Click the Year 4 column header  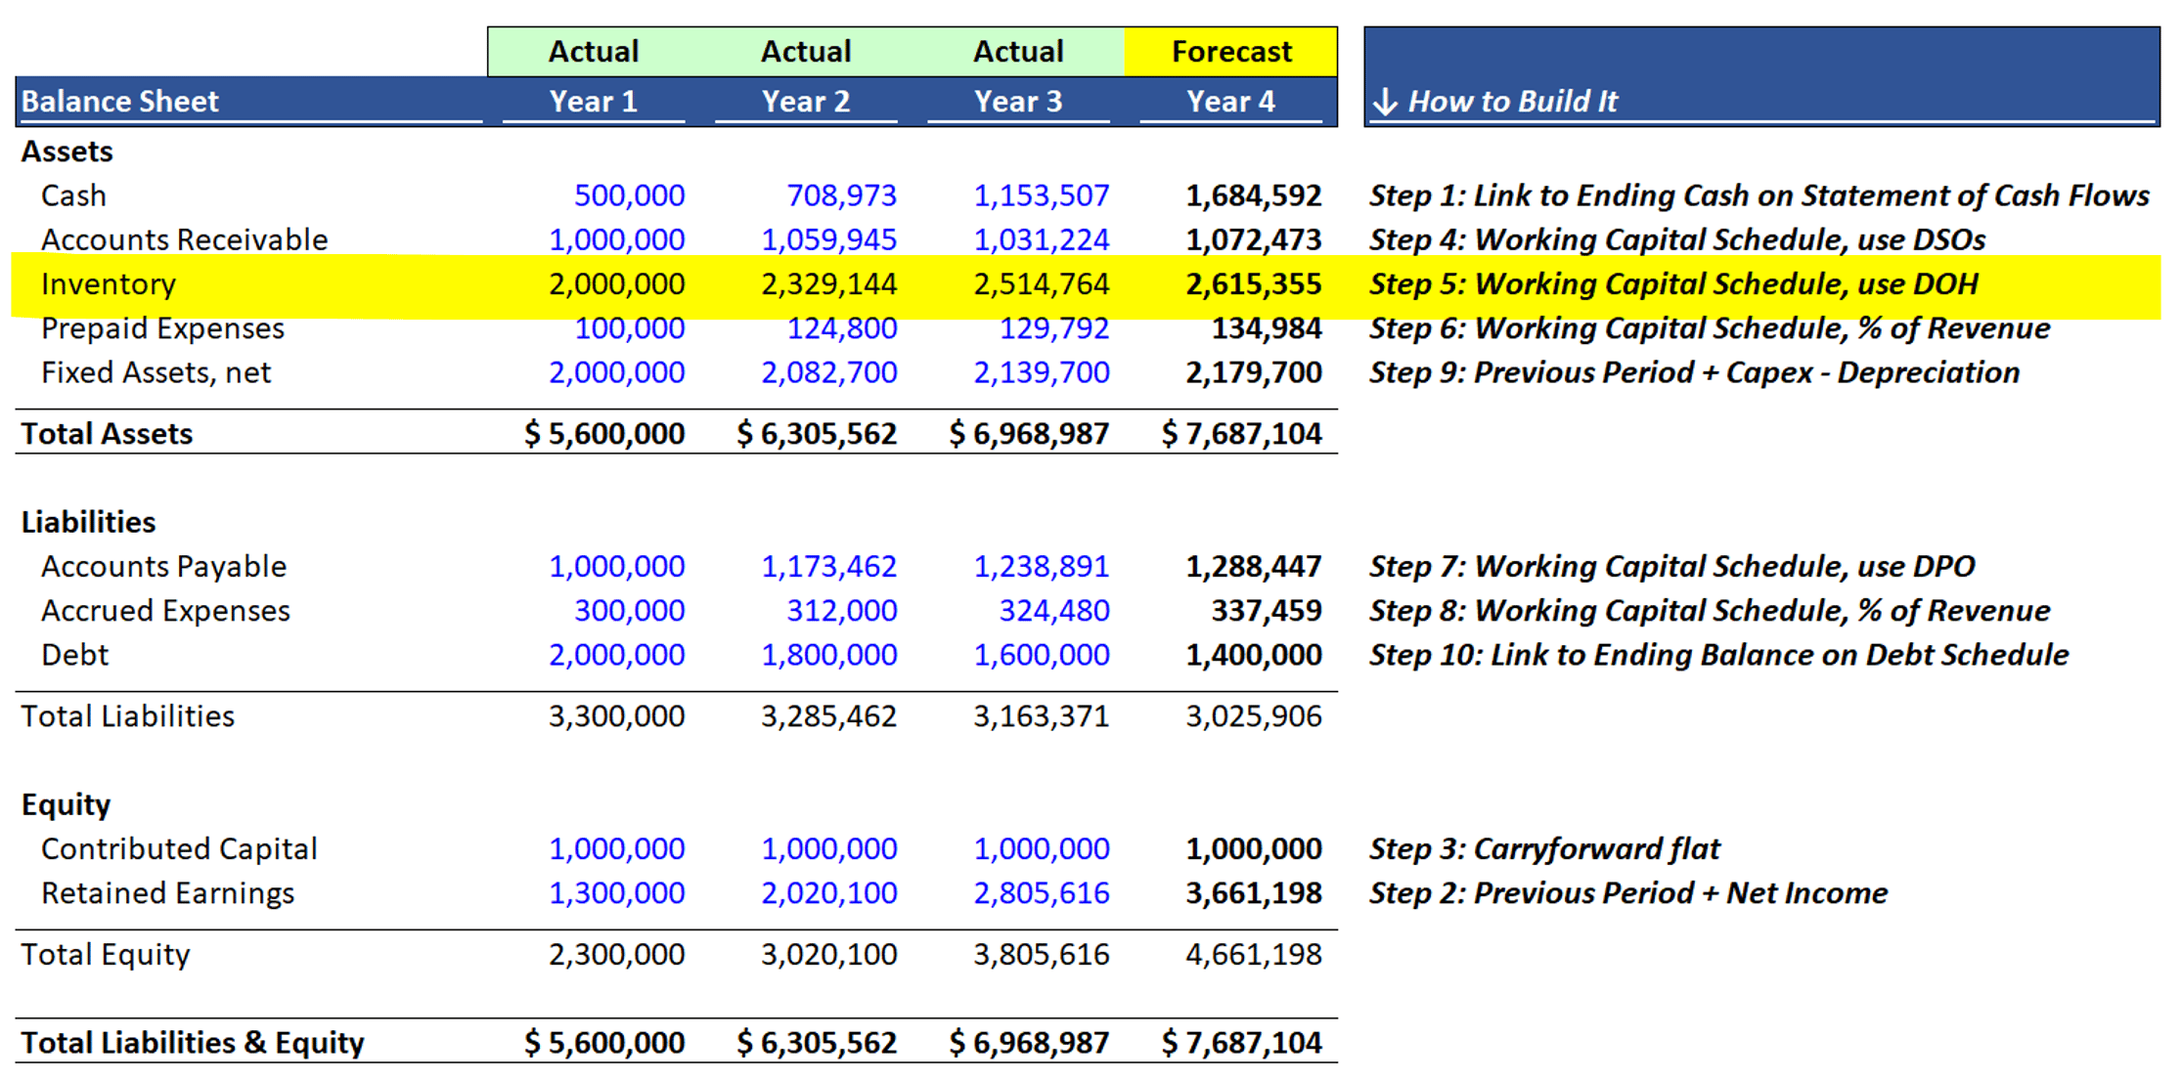coord(1230,102)
